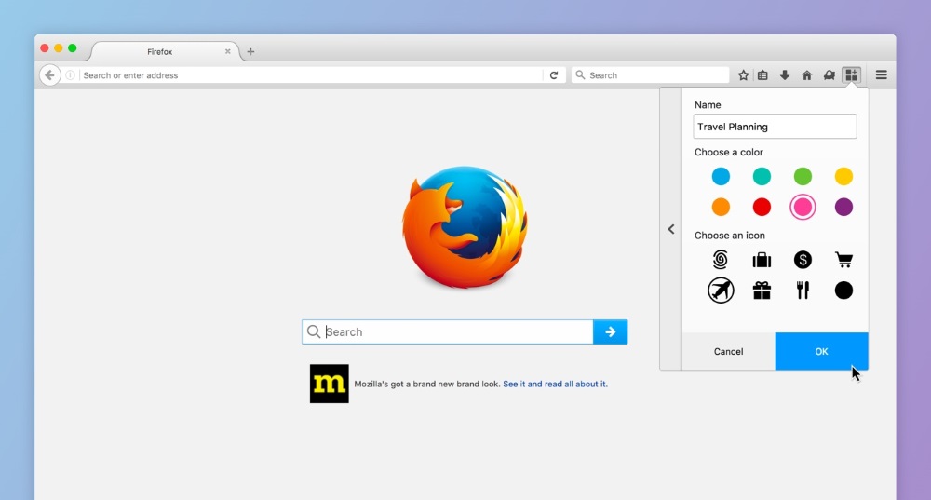This screenshot has width=931, height=500.
Task: Go to Home via house icon
Action: coord(806,75)
